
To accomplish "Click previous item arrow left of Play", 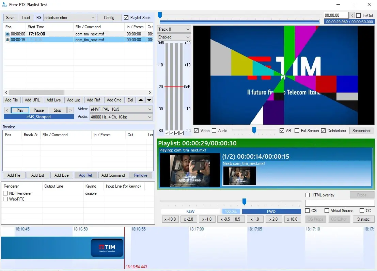I will pyautogui.click(x=7, y=110).
